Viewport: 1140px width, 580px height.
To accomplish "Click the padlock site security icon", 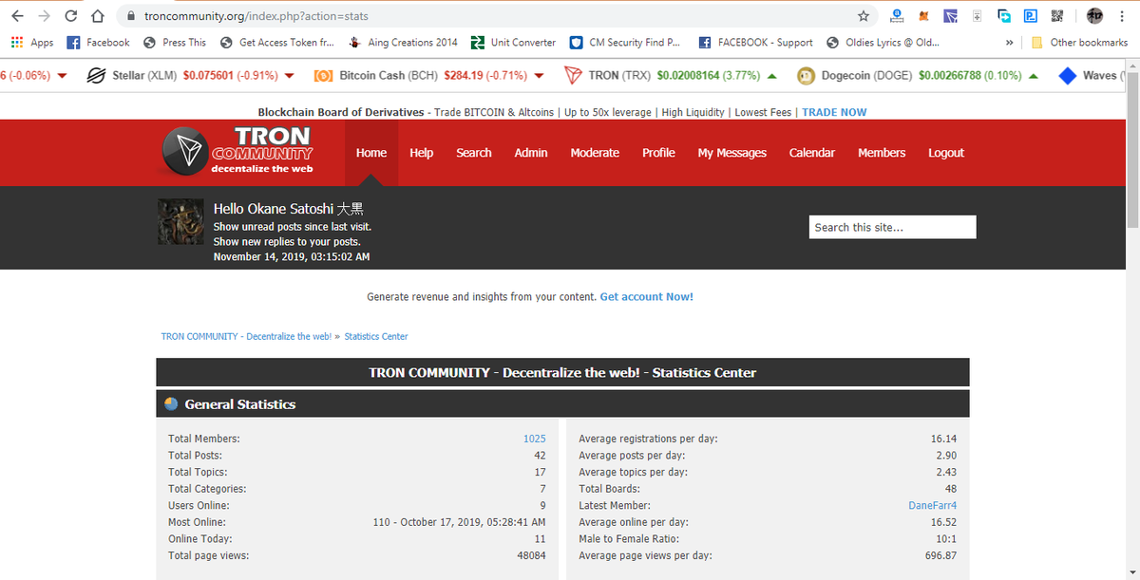I will point(131,16).
